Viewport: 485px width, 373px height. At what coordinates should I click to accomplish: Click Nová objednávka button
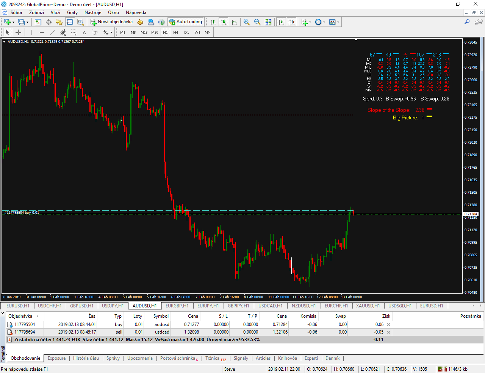(112, 22)
